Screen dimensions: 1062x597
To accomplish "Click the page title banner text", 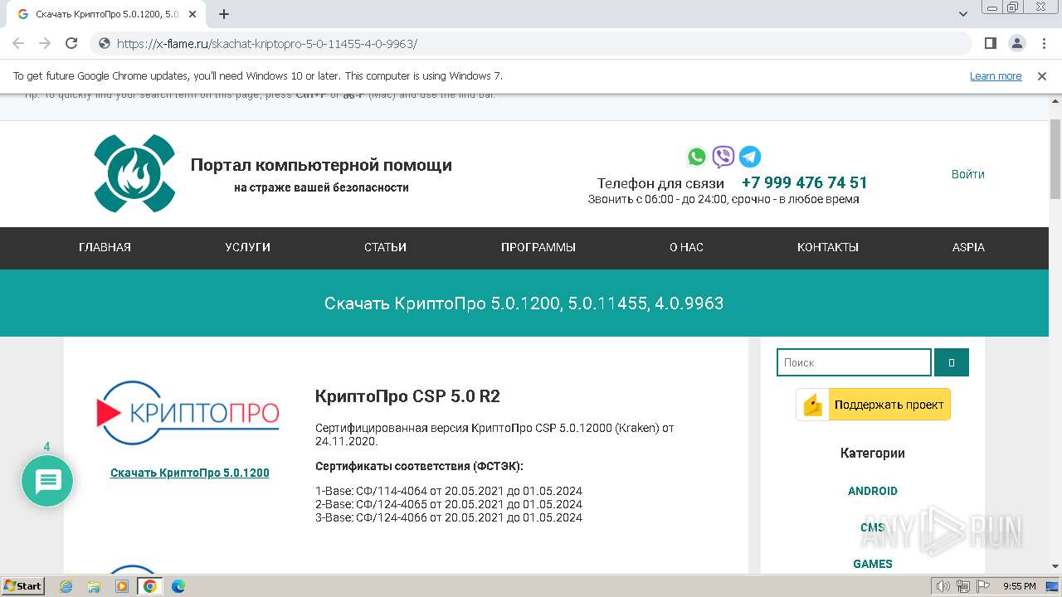I will pyautogui.click(x=524, y=303).
